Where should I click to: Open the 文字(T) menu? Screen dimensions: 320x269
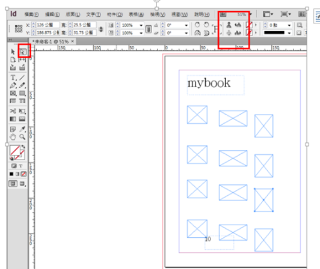(93, 14)
